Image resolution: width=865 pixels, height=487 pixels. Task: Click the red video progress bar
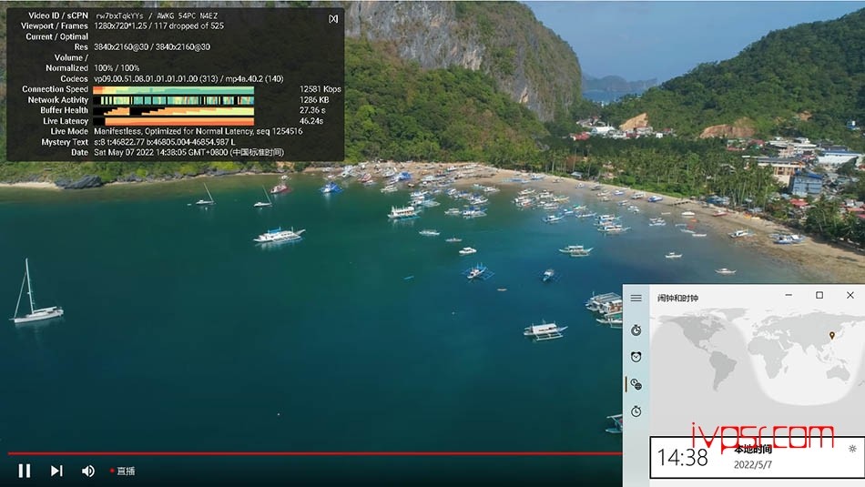click(x=315, y=453)
